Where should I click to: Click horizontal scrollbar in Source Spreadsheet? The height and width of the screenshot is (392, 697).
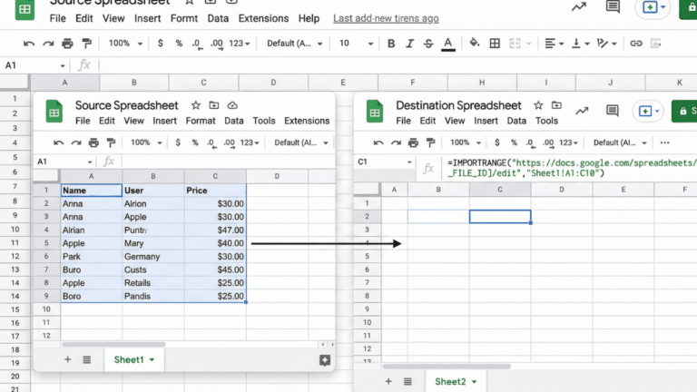click(x=113, y=344)
